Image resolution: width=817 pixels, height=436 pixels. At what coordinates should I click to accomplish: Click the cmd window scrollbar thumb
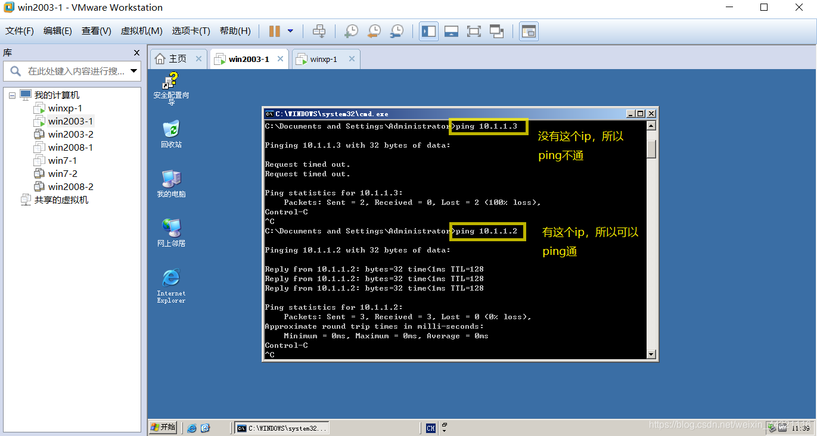point(651,149)
